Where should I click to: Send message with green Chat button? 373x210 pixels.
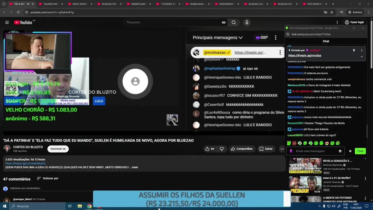coord(360,151)
